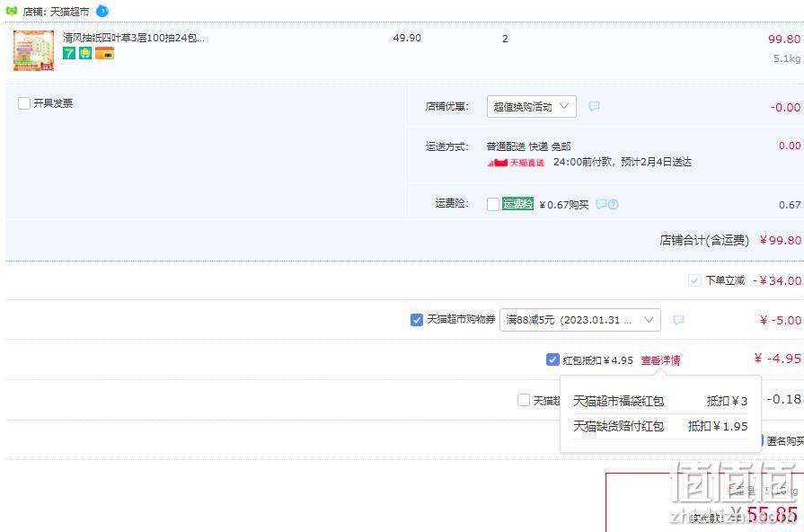Click the Tmall cat store icon
The height and width of the screenshot is (532, 804).
pyautogui.click(x=12, y=11)
